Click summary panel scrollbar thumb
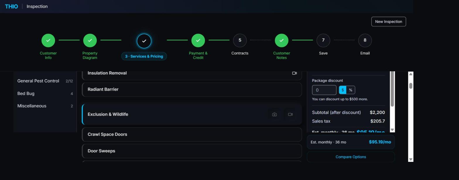The image size is (459, 180). pos(392,89)
